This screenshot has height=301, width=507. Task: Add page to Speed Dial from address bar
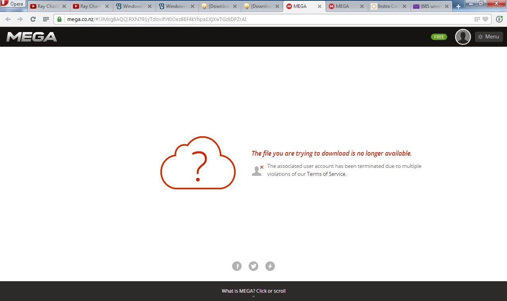477,19
